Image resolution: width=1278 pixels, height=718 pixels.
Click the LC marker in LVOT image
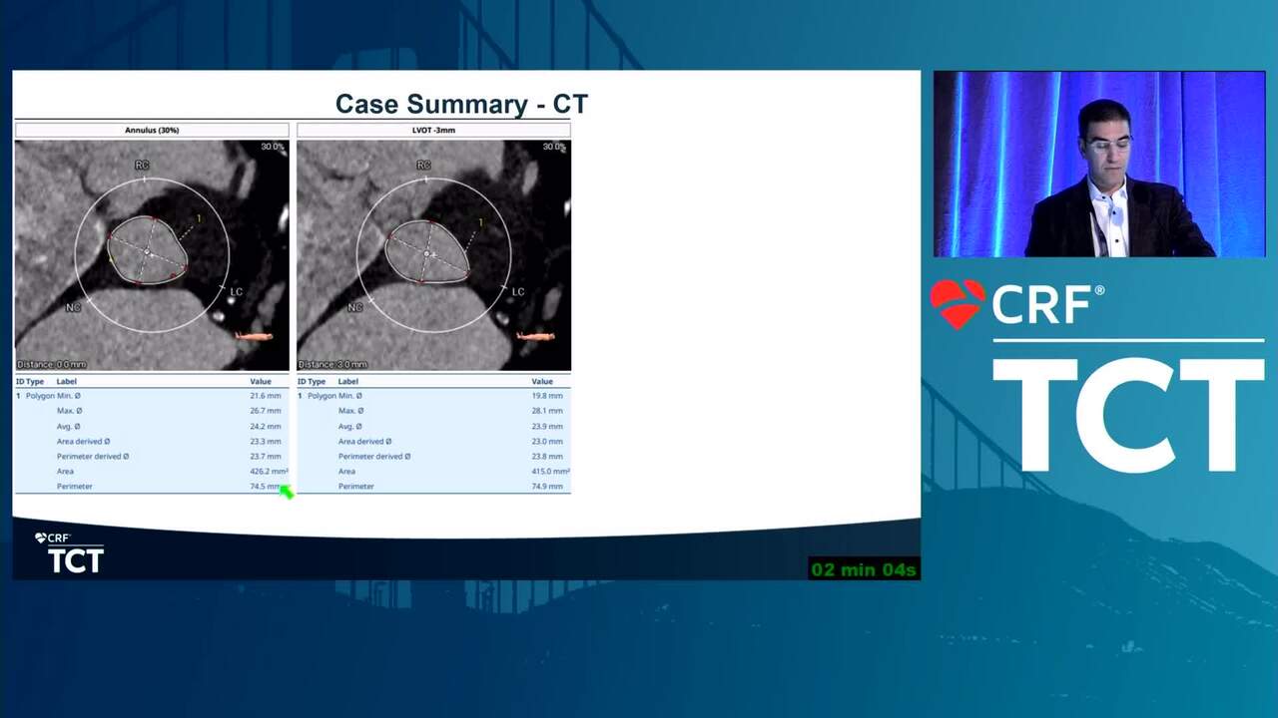click(x=518, y=291)
